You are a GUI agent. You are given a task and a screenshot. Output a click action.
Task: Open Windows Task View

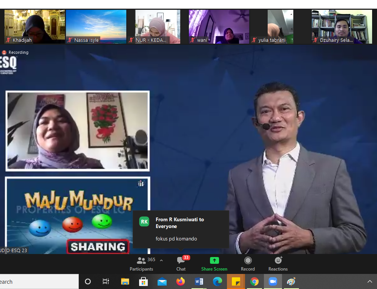pos(106,281)
